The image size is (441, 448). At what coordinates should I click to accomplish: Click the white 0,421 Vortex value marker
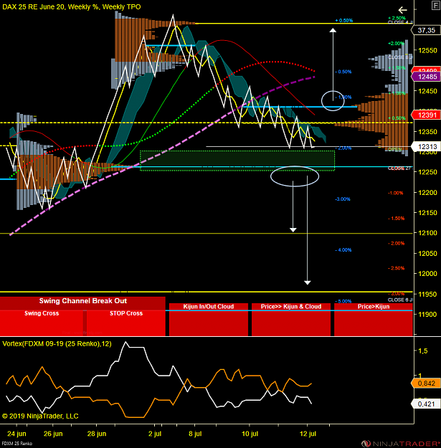[426, 404]
